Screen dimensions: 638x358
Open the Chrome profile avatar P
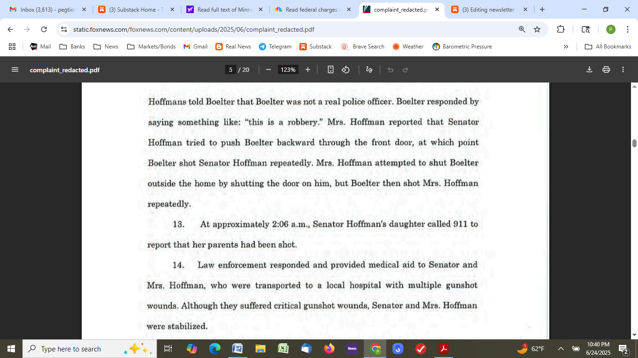pos(610,29)
